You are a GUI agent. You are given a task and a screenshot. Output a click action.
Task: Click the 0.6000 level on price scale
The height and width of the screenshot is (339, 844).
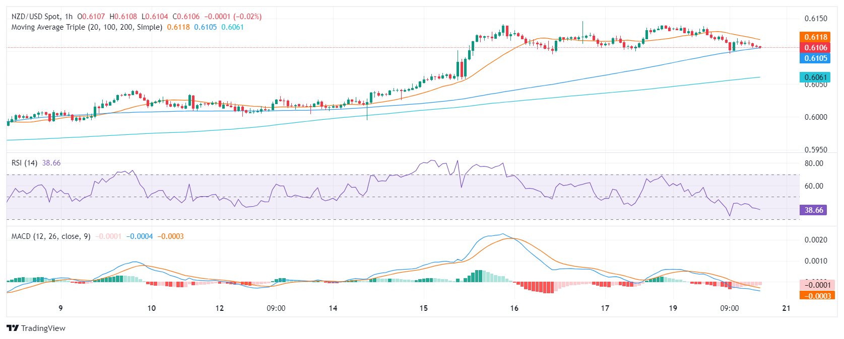pyautogui.click(x=815, y=117)
